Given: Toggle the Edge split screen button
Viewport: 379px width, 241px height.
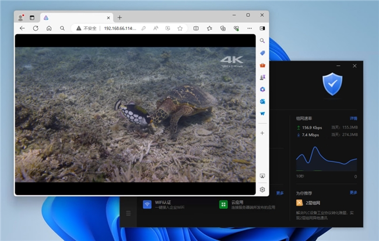Looking at the screenshot, I should 196,28.
